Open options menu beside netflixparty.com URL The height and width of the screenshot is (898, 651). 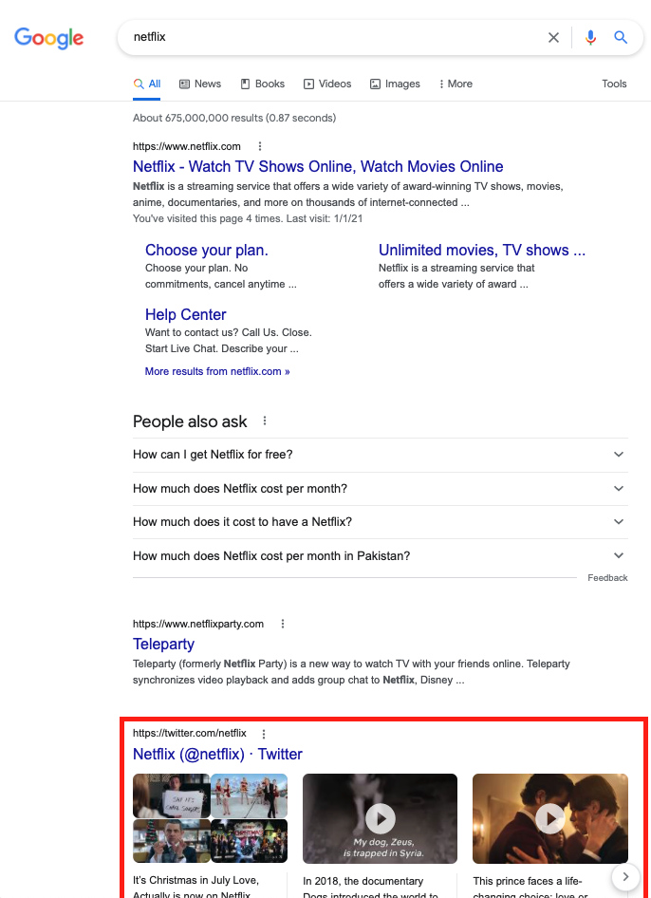[x=283, y=624]
